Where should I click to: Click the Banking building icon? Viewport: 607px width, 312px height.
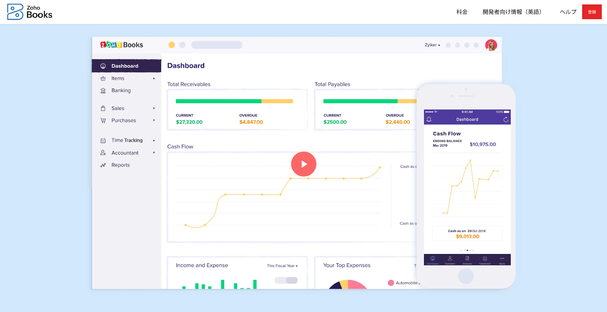(x=103, y=90)
